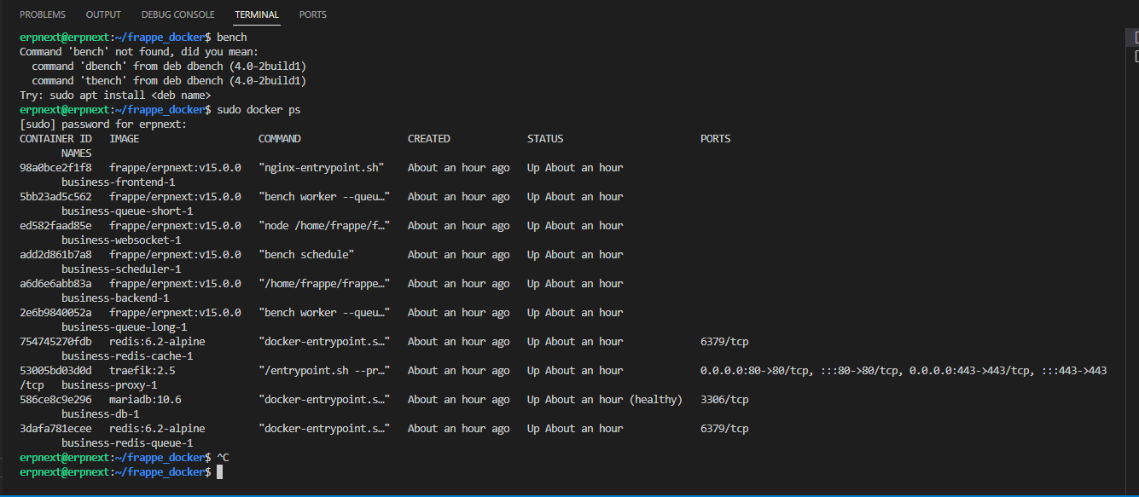Click container ID a6d6e6abb83a
The image size is (1139, 497).
coord(55,284)
